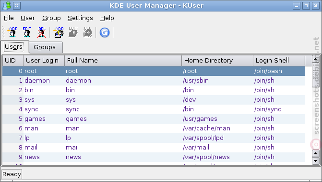Click the /bin/bash login shell cell

point(268,71)
